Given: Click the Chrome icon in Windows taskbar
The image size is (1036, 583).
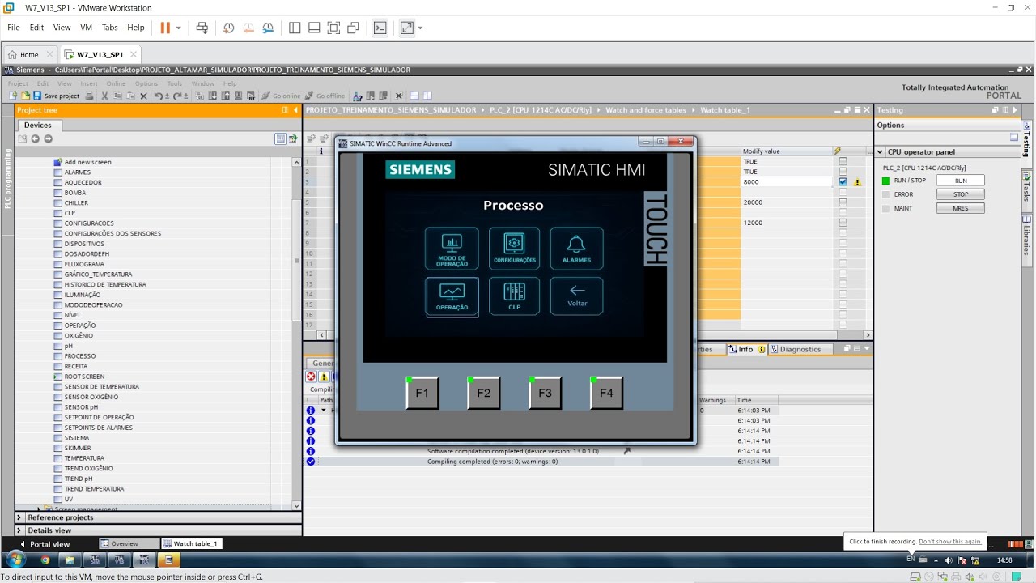Looking at the screenshot, I should pos(45,560).
